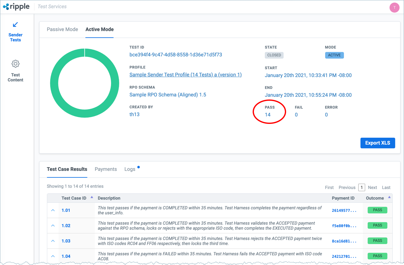Click the CLOSED state badge
Viewport: 404px width, 265px height.
click(274, 55)
